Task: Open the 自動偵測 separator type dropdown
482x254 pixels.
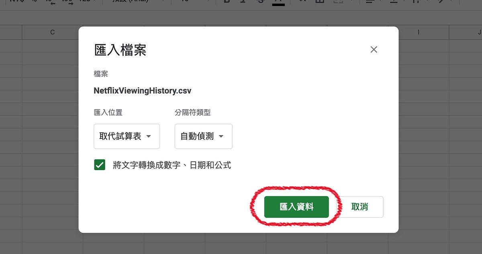Action: (x=203, y=136)
